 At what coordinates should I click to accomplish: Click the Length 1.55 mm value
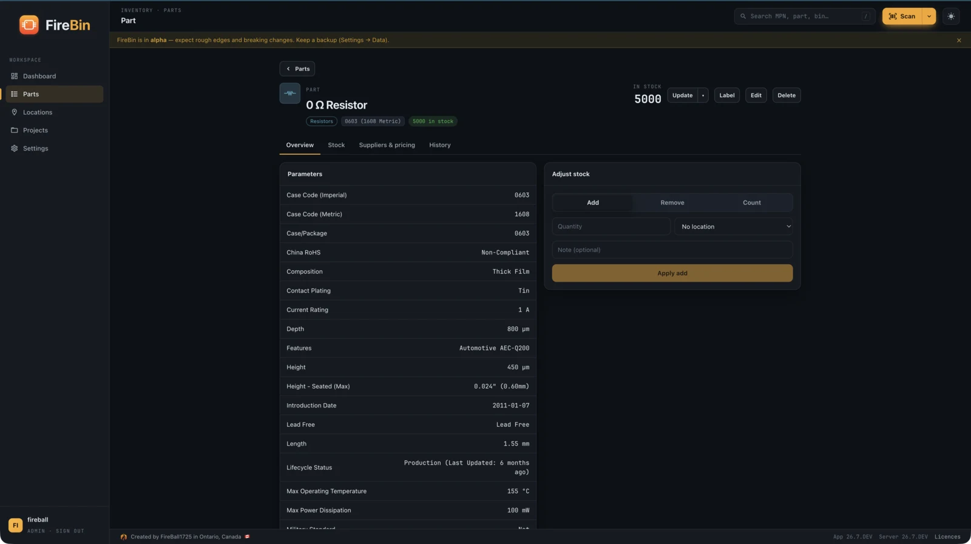(516, 444)
